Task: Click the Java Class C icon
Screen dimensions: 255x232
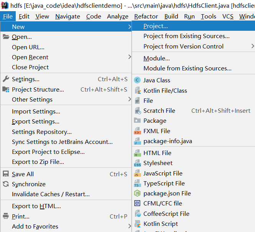Action: [137, 80]
